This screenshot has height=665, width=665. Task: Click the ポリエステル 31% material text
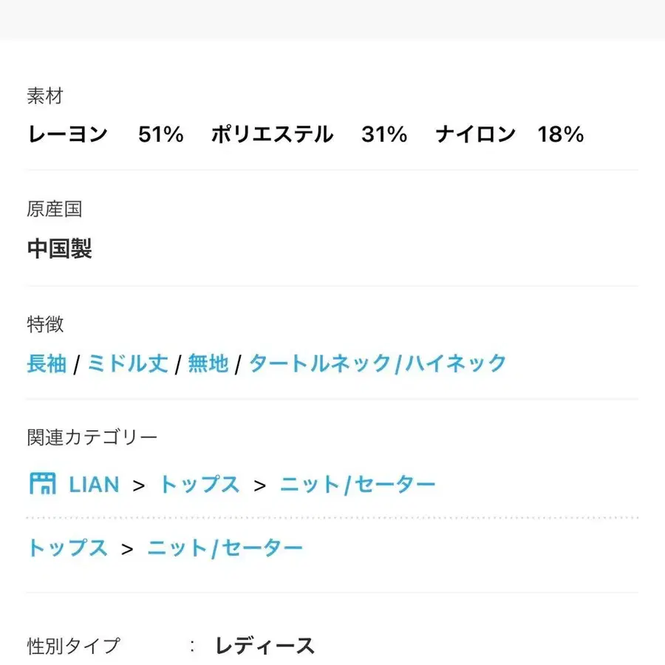tap(307, 134)
